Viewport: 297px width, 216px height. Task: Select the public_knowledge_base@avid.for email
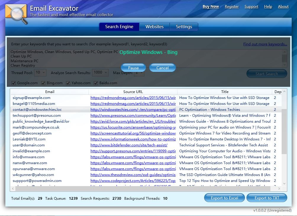click(x=41, y=121)
